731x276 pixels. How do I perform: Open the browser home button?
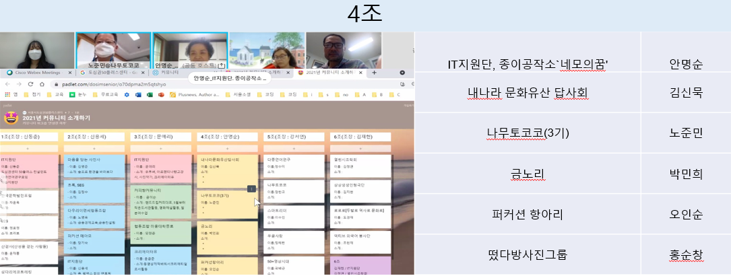(x=42, y=84)
